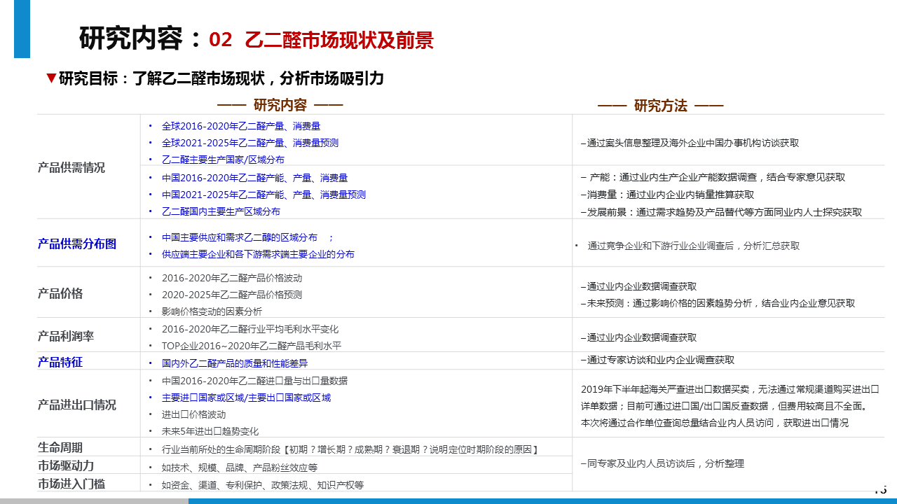Image resolution: width=897 pixels, height=504 pixels.
Task: Click the 主要进口国家或区域/主要出口国家或区域 link
Action: [246, 398]
